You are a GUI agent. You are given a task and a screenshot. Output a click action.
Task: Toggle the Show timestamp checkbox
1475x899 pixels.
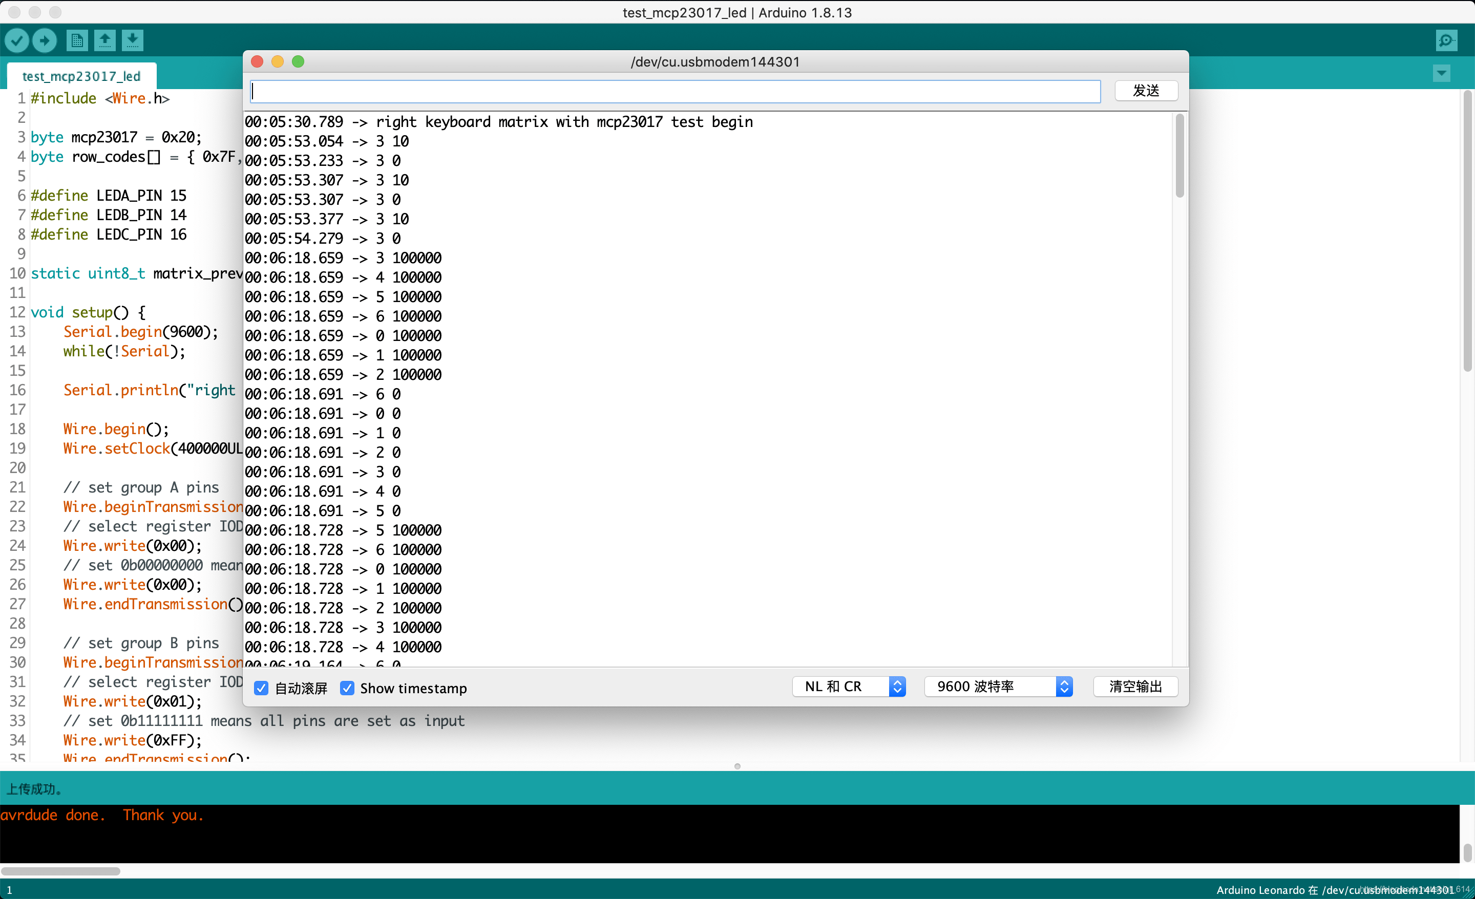tap(347, 688)
